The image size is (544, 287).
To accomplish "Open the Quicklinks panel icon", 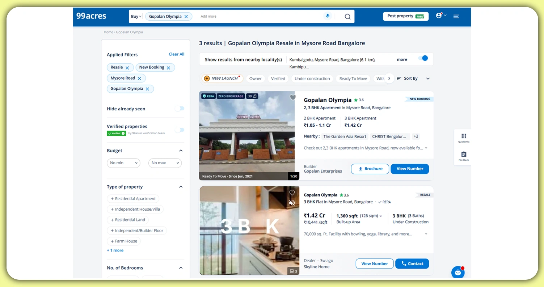I will click(463, 137).
